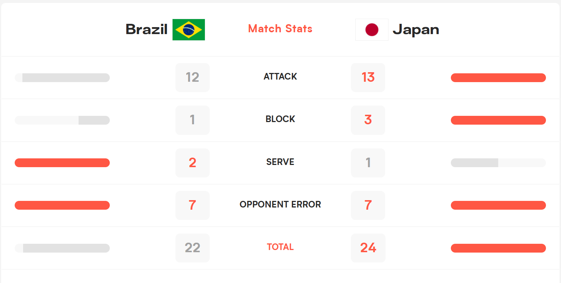Click the TOTAL row label
Screen dimensions: 561x283
point(280,247)
